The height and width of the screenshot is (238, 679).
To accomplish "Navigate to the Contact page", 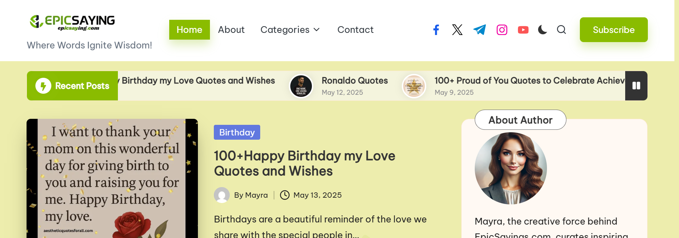I will (355, 30).
